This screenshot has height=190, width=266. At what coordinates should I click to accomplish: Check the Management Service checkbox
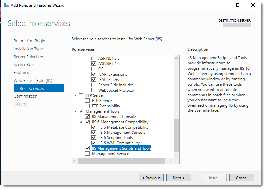(87, 154)
